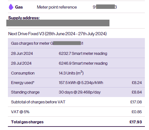Click the purple gas flame icon
The height and width of the screenshot is (130, 149).
coord(11,7)
